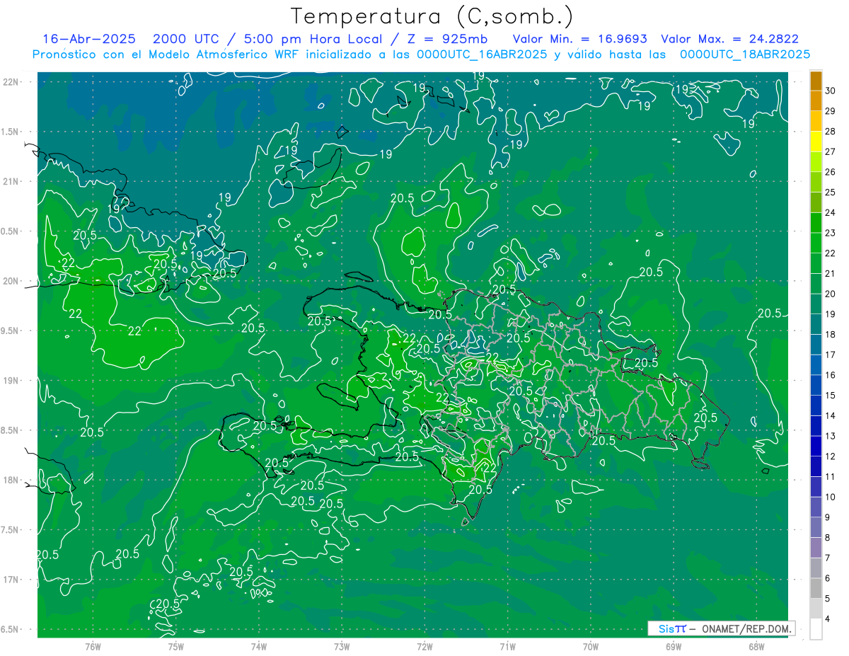Pick the white swatch below legend value 4

816,629
